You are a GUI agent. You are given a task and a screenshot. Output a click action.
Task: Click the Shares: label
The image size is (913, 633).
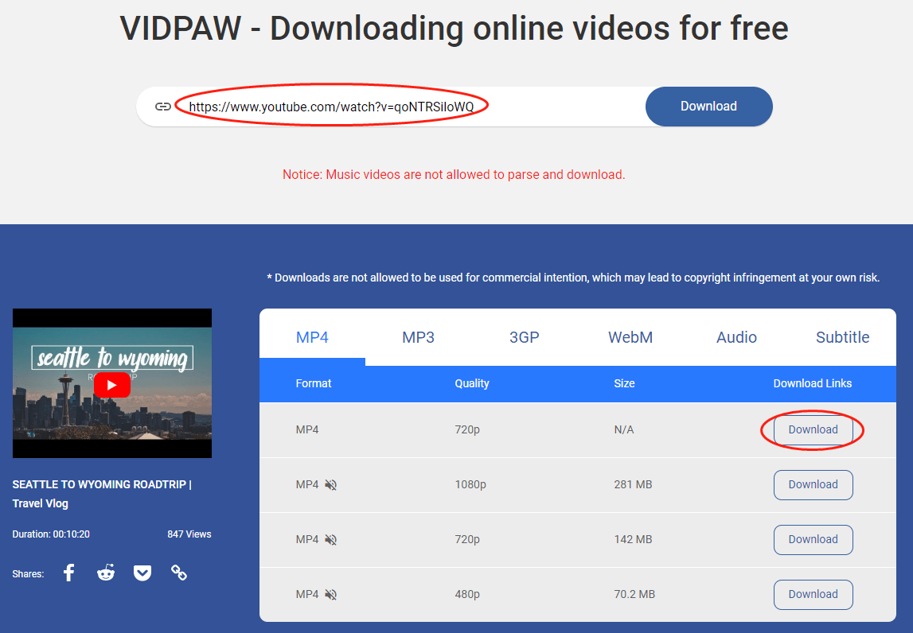point(28,573)
